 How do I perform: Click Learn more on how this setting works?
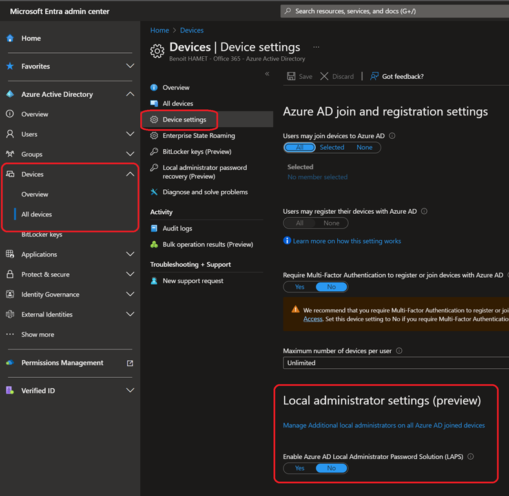coord(346,241)
